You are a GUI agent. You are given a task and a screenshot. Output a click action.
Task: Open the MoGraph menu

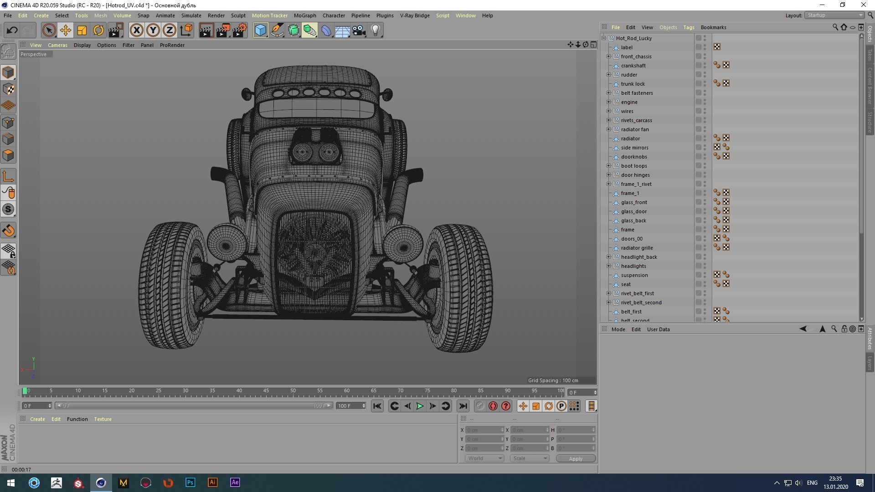(305, 15)
